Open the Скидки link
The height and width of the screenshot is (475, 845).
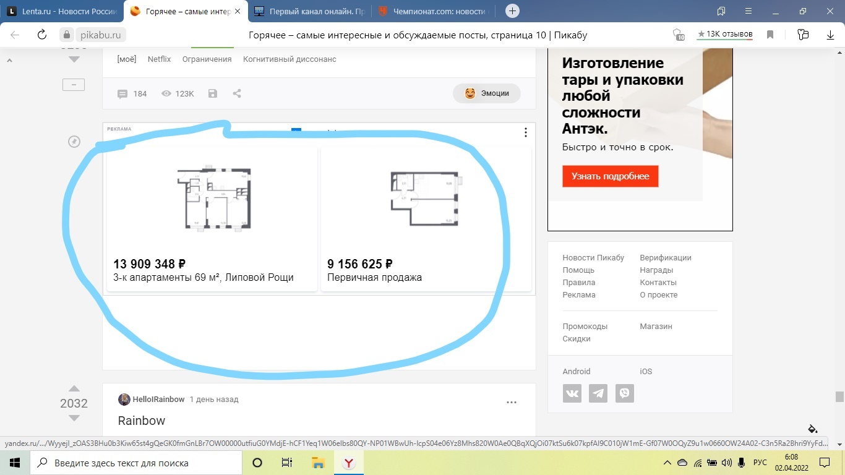[x=577, y=339]
